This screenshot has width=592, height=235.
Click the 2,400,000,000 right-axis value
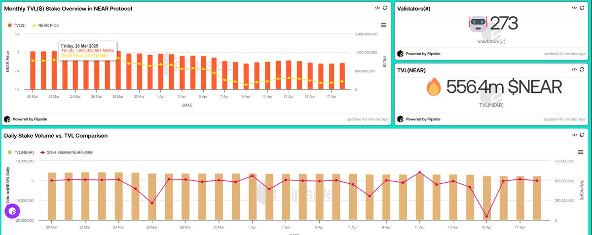(x=366, y=34)
